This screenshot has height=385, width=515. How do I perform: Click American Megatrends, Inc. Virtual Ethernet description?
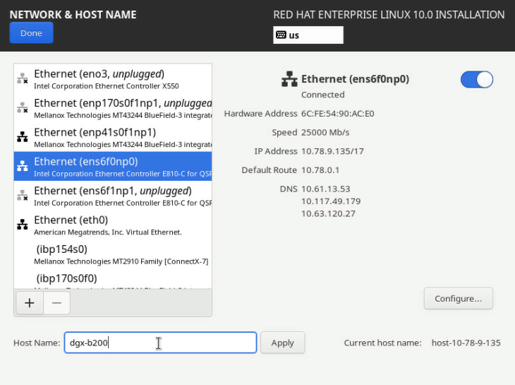(108, 232)
